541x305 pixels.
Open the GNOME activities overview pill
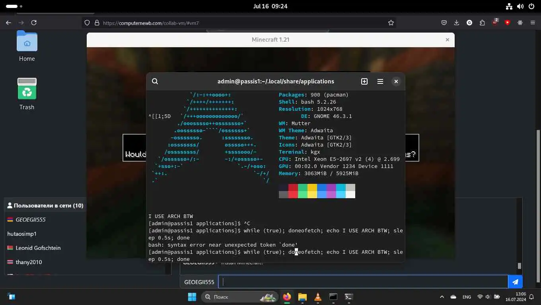pyautogui.click(x=14, y=6)
